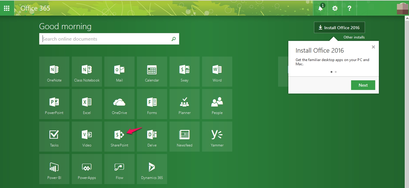Open the OneDrive app tile
Screen dimensions: 409x188
pos(119,104)
